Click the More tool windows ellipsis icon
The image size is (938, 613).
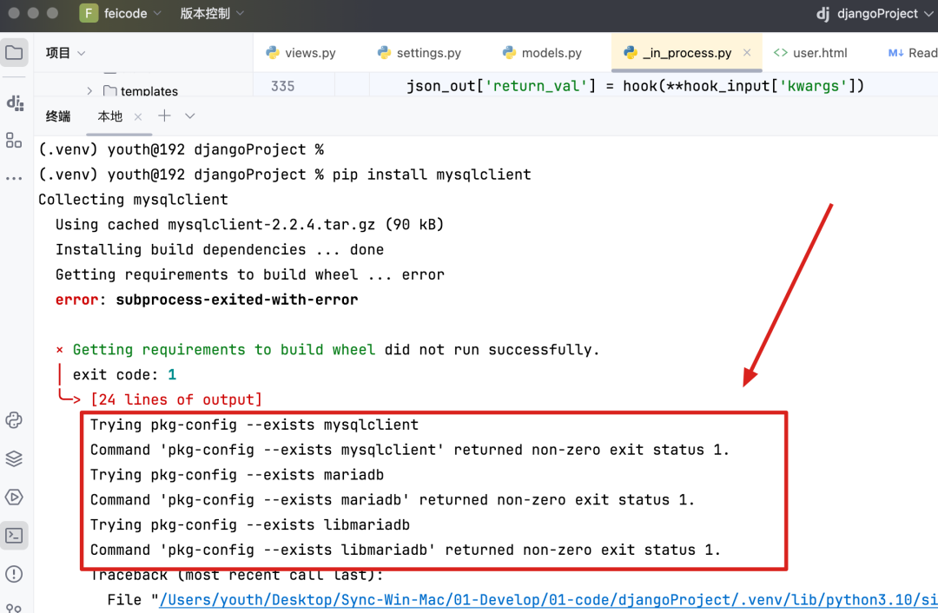point(14,178)
